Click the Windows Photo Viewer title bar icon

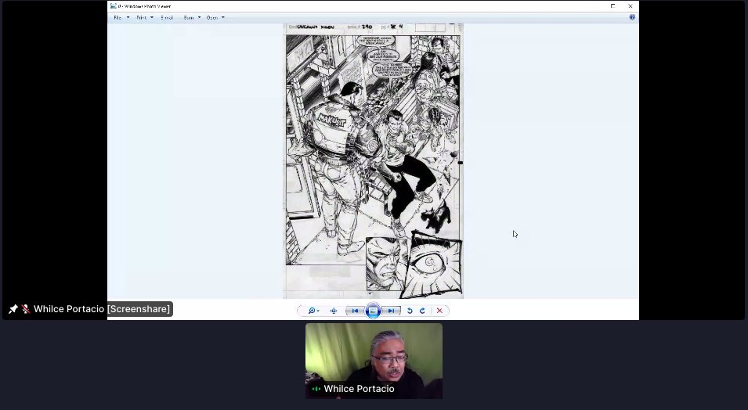(x=113, y=6)
